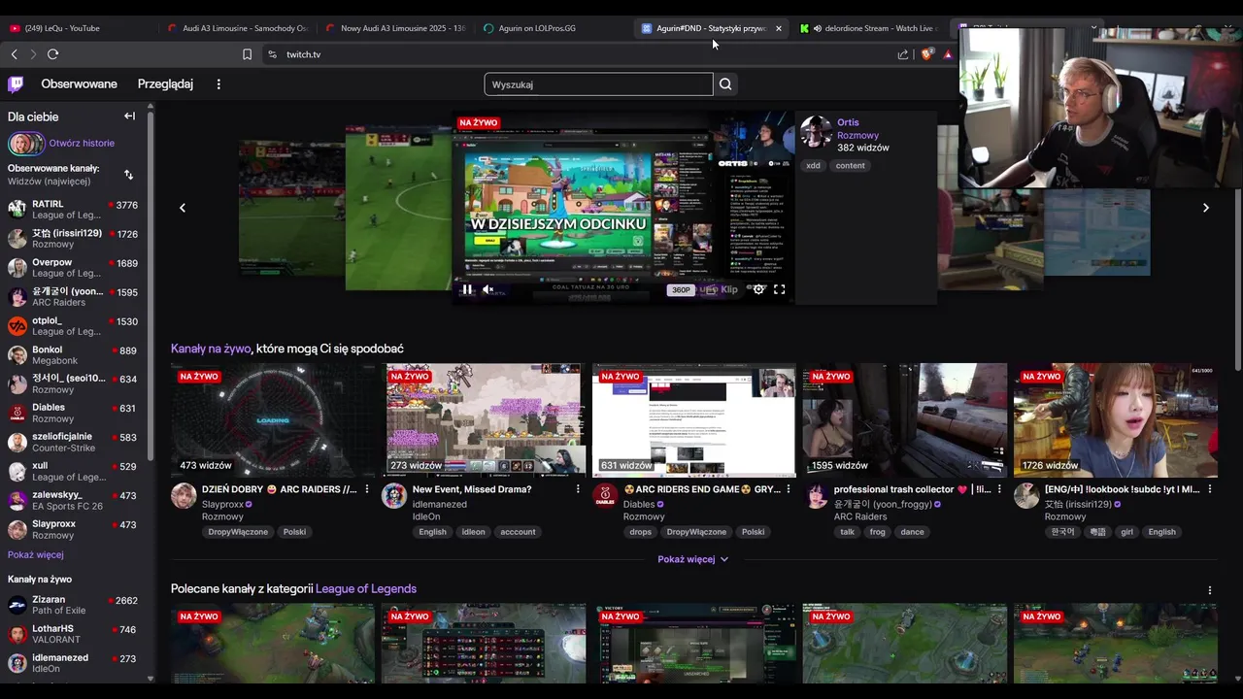Open Zizaran channel in sidebar
The width and height of the screenshot is (1243, 699).
(x=73, y=605)
